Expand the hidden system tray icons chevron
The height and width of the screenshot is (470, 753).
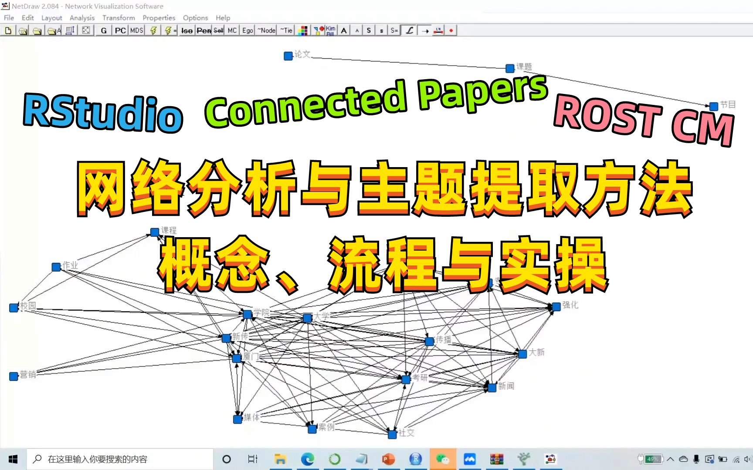(x=671, y=459)
